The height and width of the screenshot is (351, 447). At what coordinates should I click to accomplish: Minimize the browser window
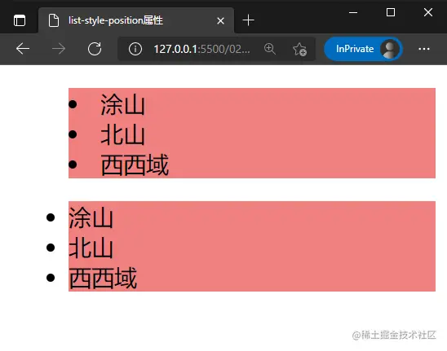coord(353,12)
